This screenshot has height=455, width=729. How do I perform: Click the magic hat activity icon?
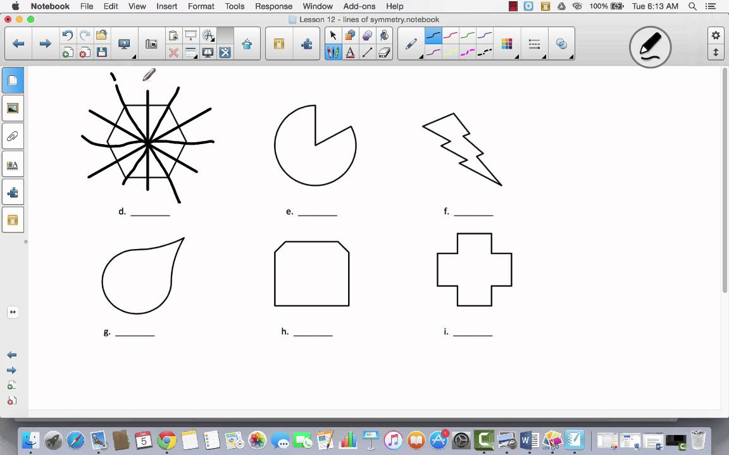[x=247, y=44]
